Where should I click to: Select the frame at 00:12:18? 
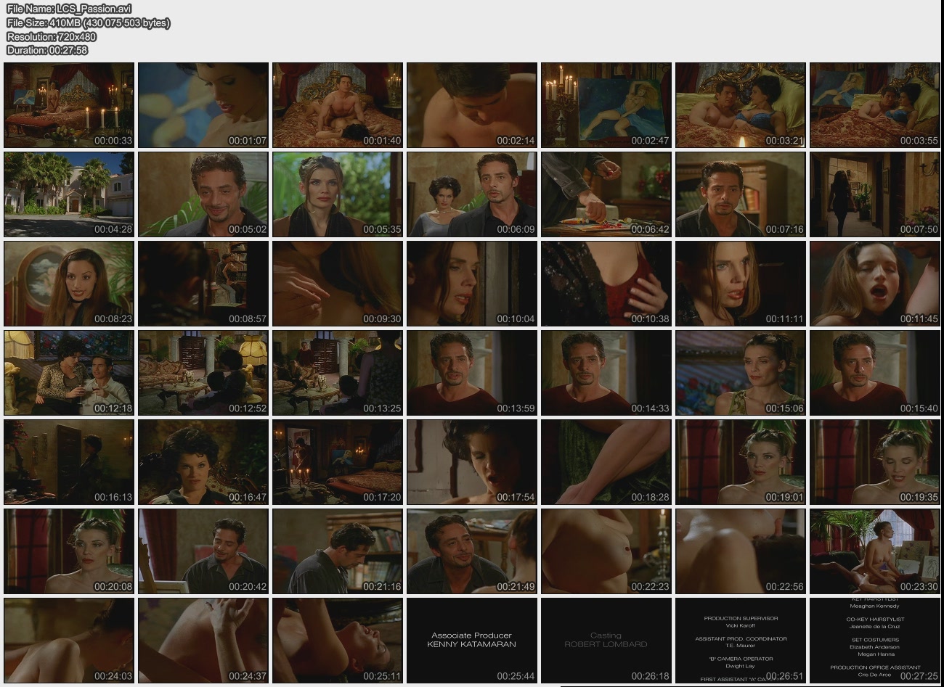68,373
